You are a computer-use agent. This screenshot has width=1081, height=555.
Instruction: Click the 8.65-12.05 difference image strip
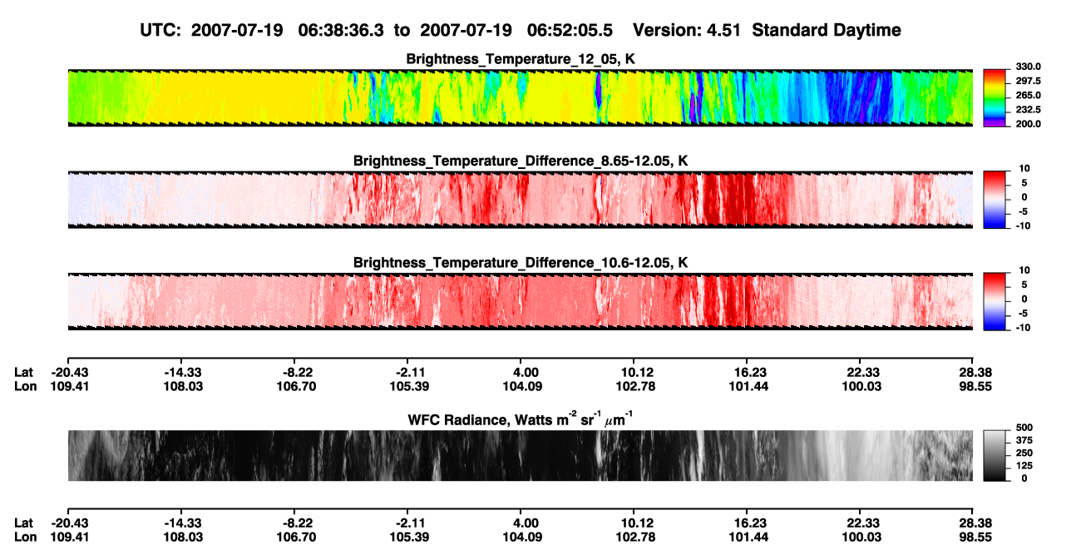(x=520, y=200)
